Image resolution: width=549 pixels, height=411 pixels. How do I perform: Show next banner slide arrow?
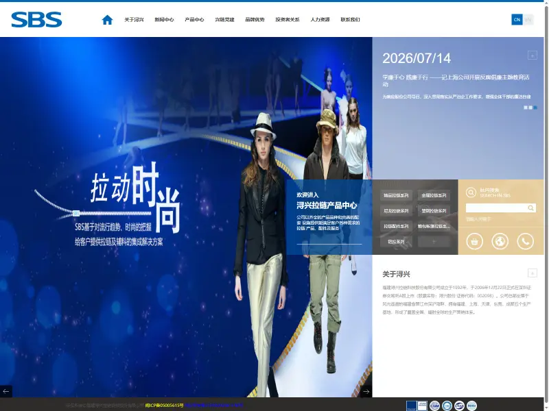[366, 391]
